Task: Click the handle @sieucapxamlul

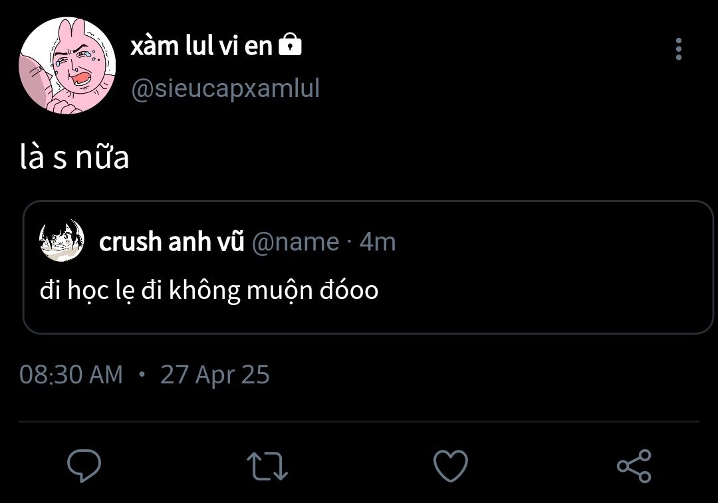Action: (x=225, y=88)
